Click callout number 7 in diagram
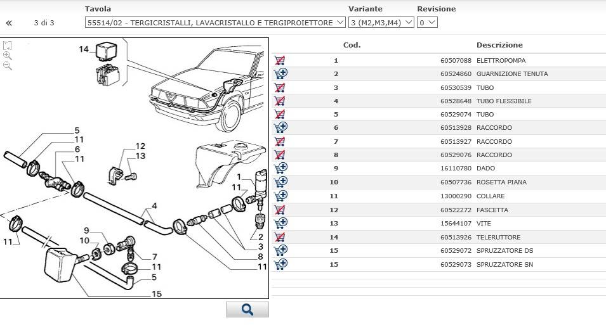This screenshot has width=606, height=325. tap(155, 257)
